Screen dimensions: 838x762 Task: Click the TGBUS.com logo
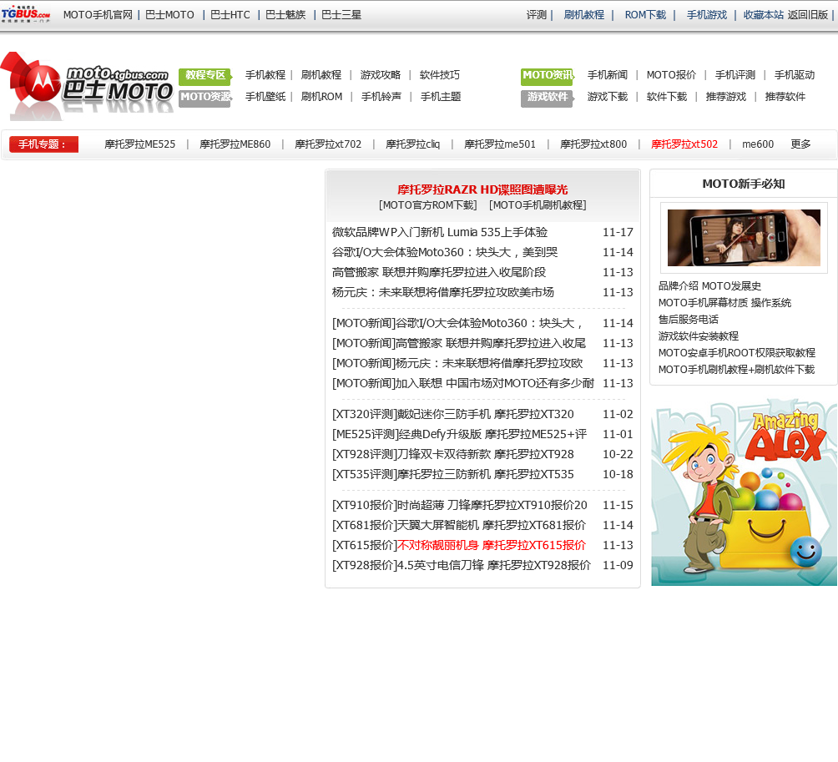[x=26, y=14]
